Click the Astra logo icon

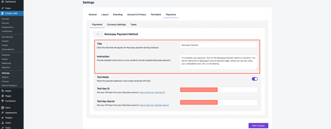pyautogui.click(x=3, y=107)
